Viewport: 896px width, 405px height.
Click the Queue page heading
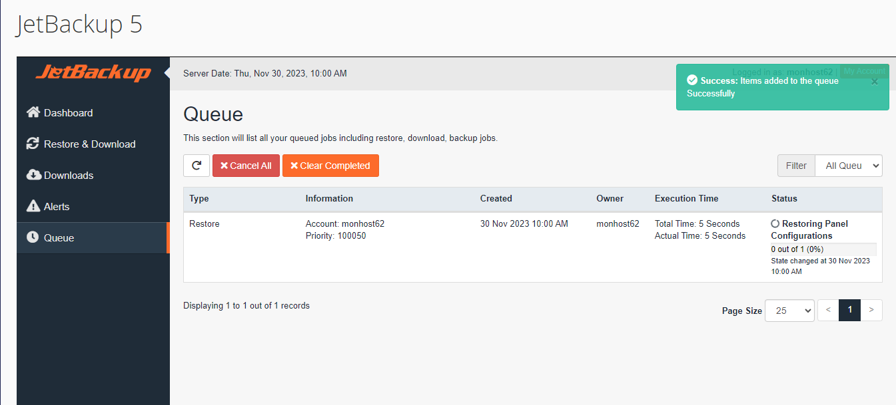(x=213, y=114)
